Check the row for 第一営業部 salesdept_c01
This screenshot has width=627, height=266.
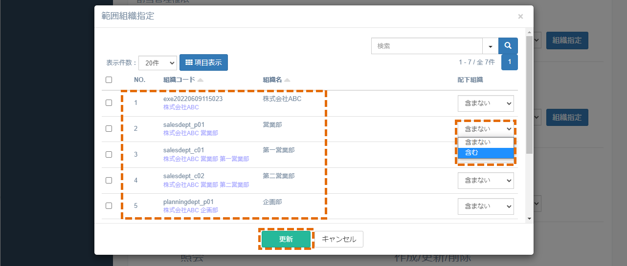109,154
